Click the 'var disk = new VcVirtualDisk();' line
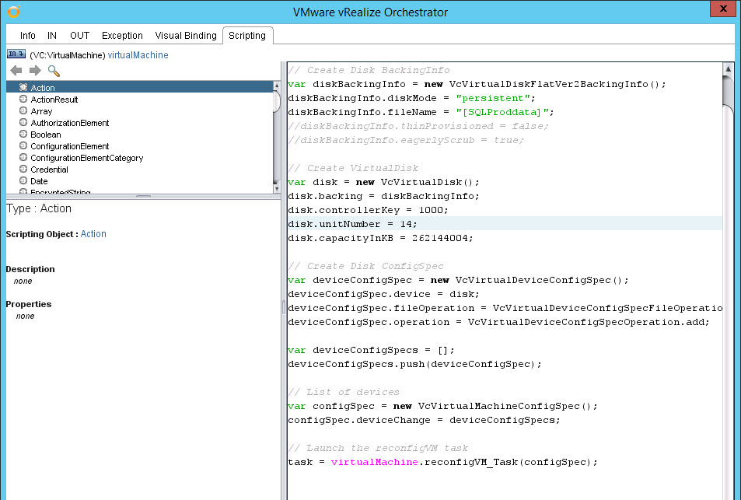 click(x=384, y=182)
